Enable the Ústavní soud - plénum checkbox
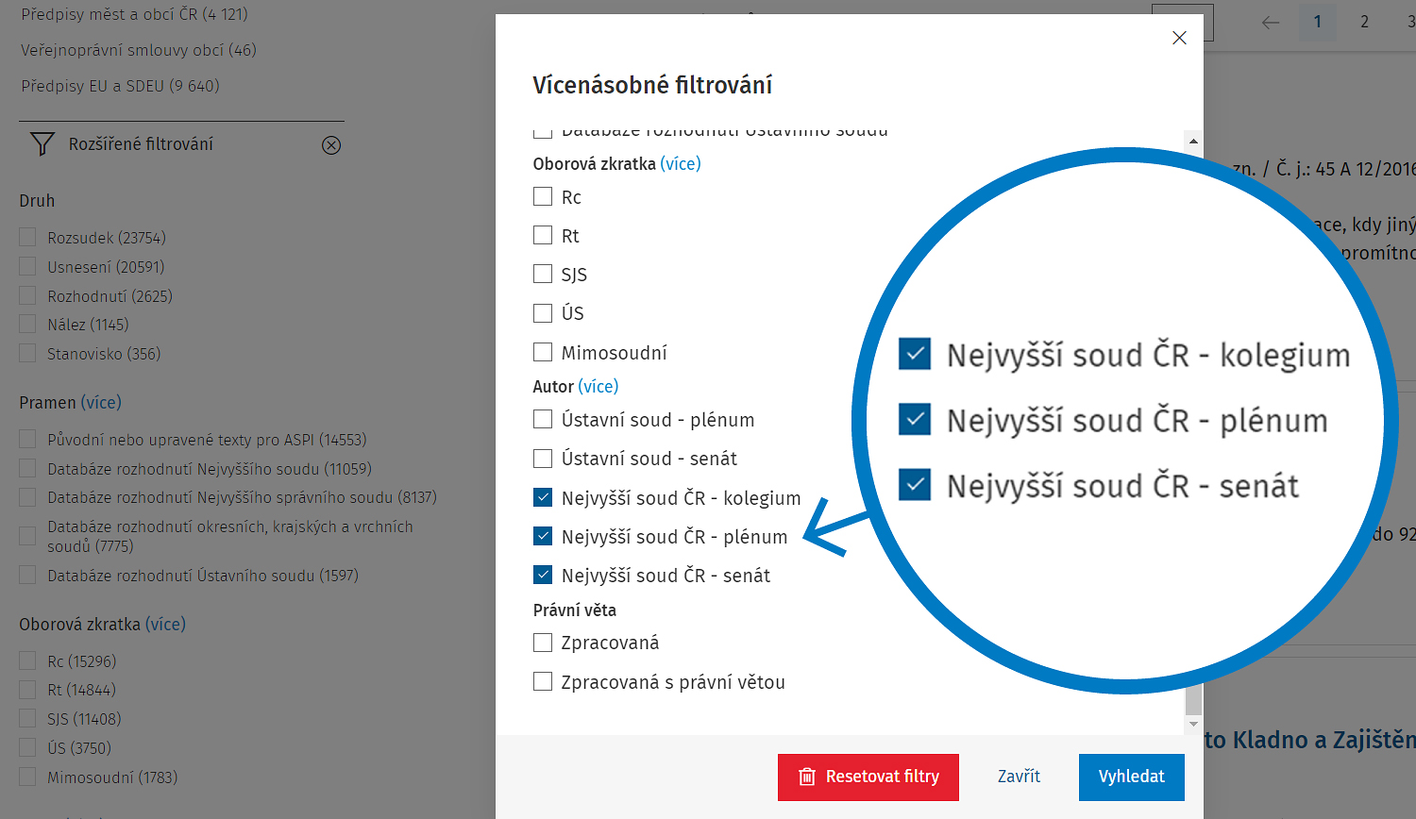Screen dimensions: 1416x819 543,419
